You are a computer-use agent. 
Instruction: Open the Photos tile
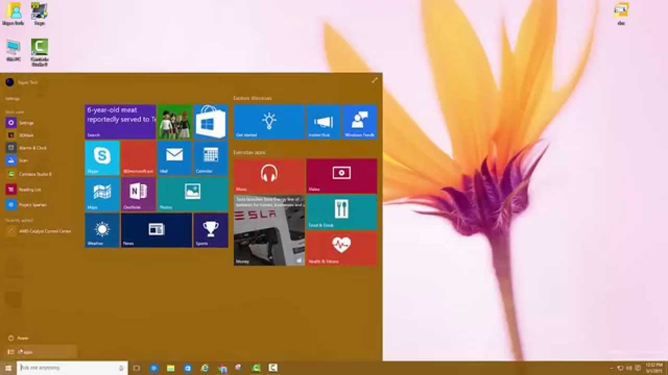click(x=193, y=194)
